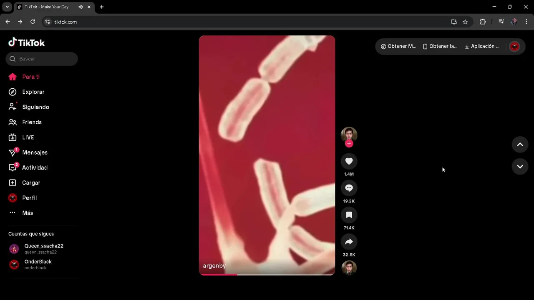Click the Aplicación download button
The image size is (534, 300).
pyautogui.click(x=482, y=46)
